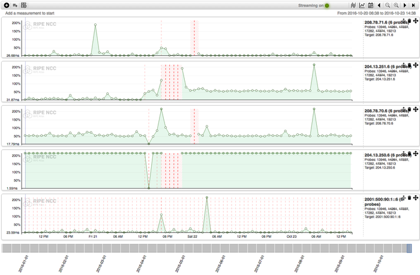
Task: Click the 31.87ms baseline label
Action: [x=13, y=100]
